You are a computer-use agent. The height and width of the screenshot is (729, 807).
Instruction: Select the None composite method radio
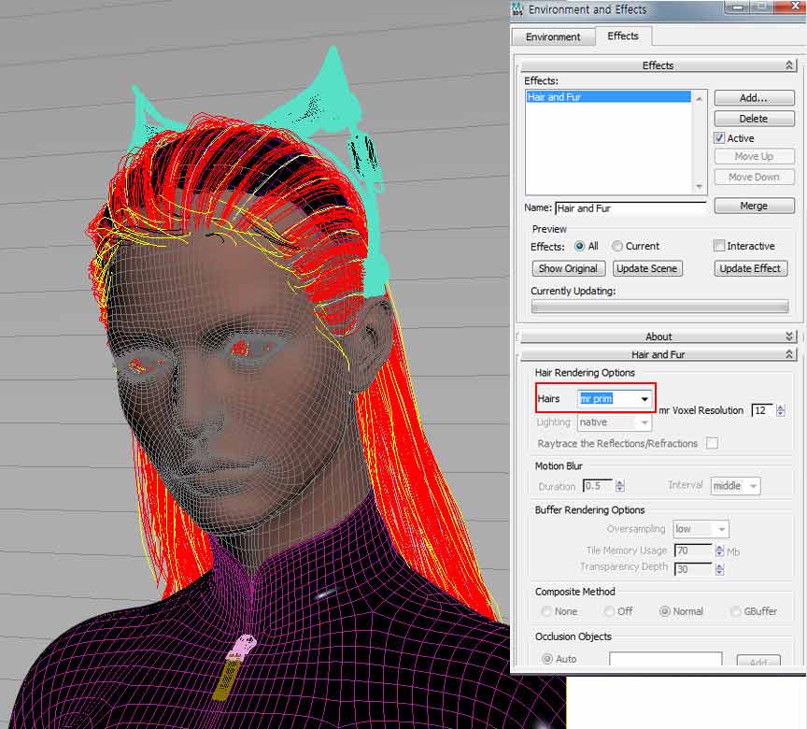[x=546, y=611]
